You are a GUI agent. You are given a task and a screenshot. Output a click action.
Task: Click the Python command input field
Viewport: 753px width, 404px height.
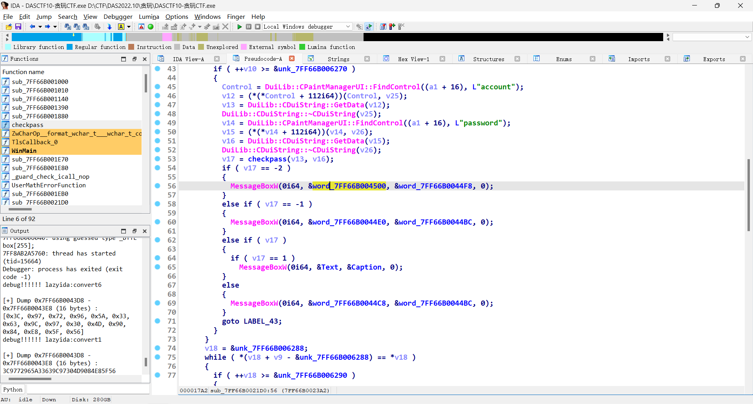(x=88, y=390)
